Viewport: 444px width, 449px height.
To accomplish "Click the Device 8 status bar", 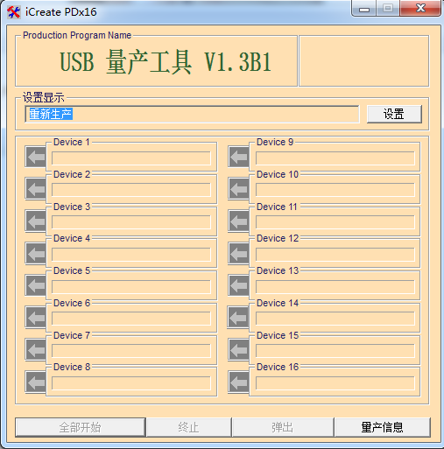I will pyautogui.click(x=131, y=383).
